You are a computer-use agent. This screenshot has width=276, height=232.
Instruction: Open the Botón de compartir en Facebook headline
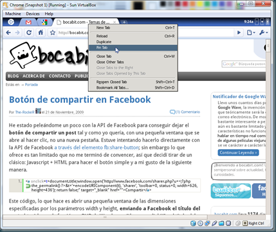coord(80,100)
